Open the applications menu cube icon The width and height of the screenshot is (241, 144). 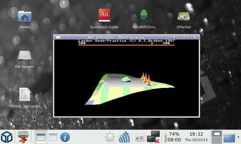7,137
